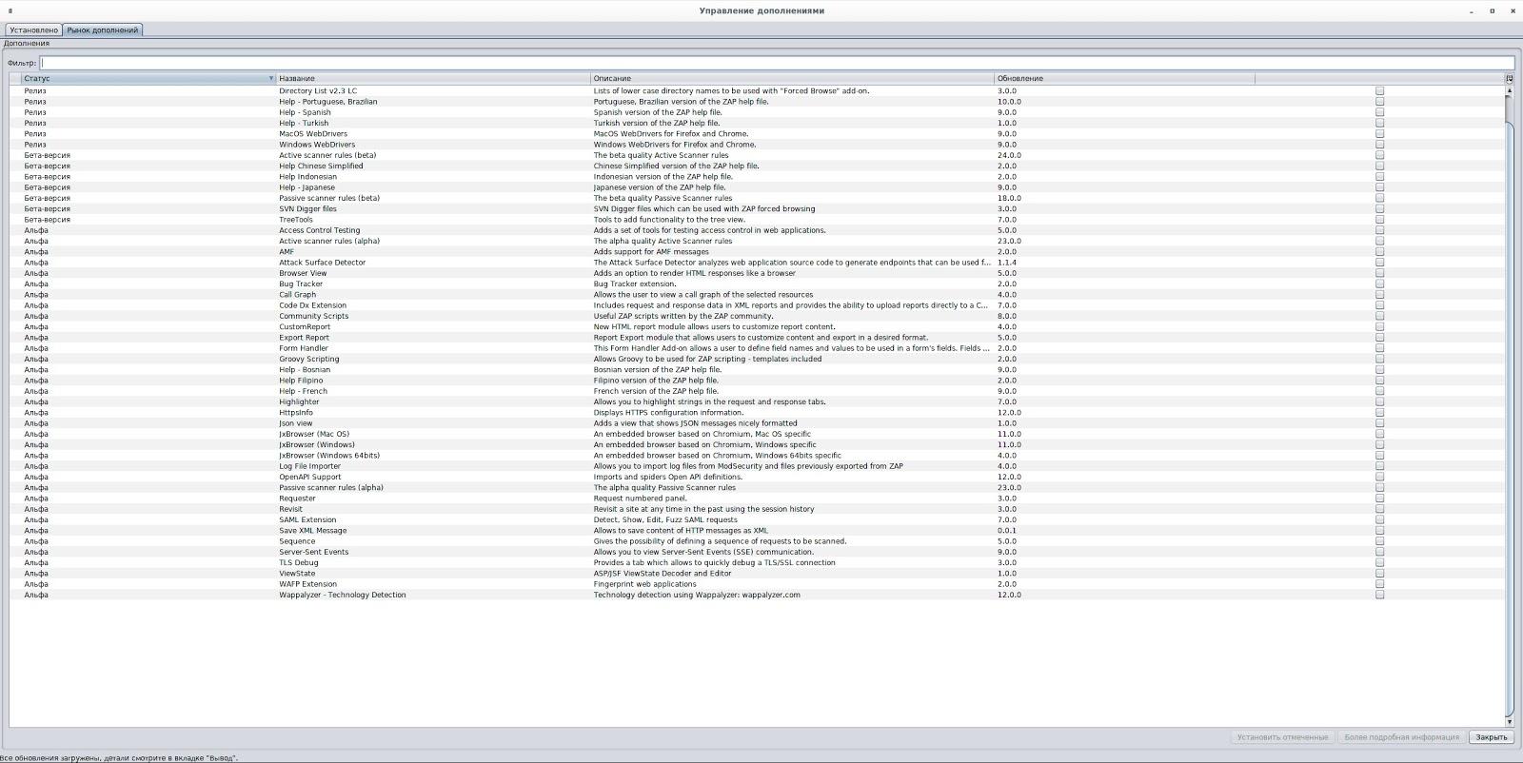
Task: Select the Help - Turkish add-on name
Action: [x=304, y=123]
